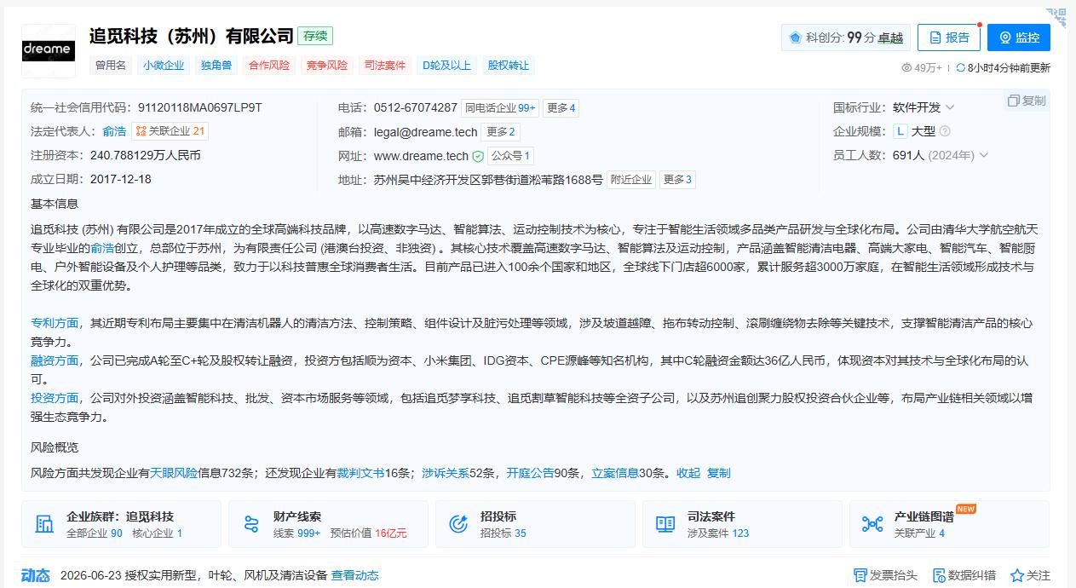Open the 投资方面 investment link
Screen dimensions: 1076x588
point(55,398)
